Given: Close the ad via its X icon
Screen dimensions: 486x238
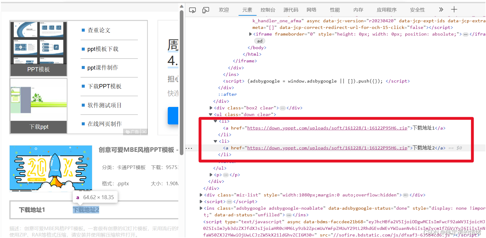Looking at the screenshot, I should click(x=144, y=132).
